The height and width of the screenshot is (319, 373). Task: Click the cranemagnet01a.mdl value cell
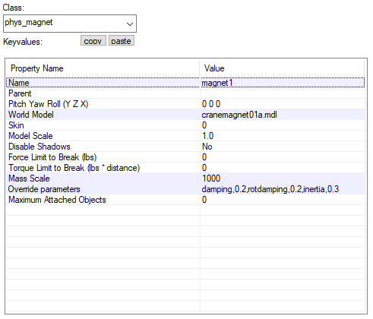point(283,115)
